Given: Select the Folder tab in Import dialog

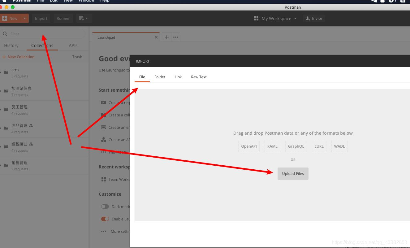Looking at the screenshot, I should 160,77.
